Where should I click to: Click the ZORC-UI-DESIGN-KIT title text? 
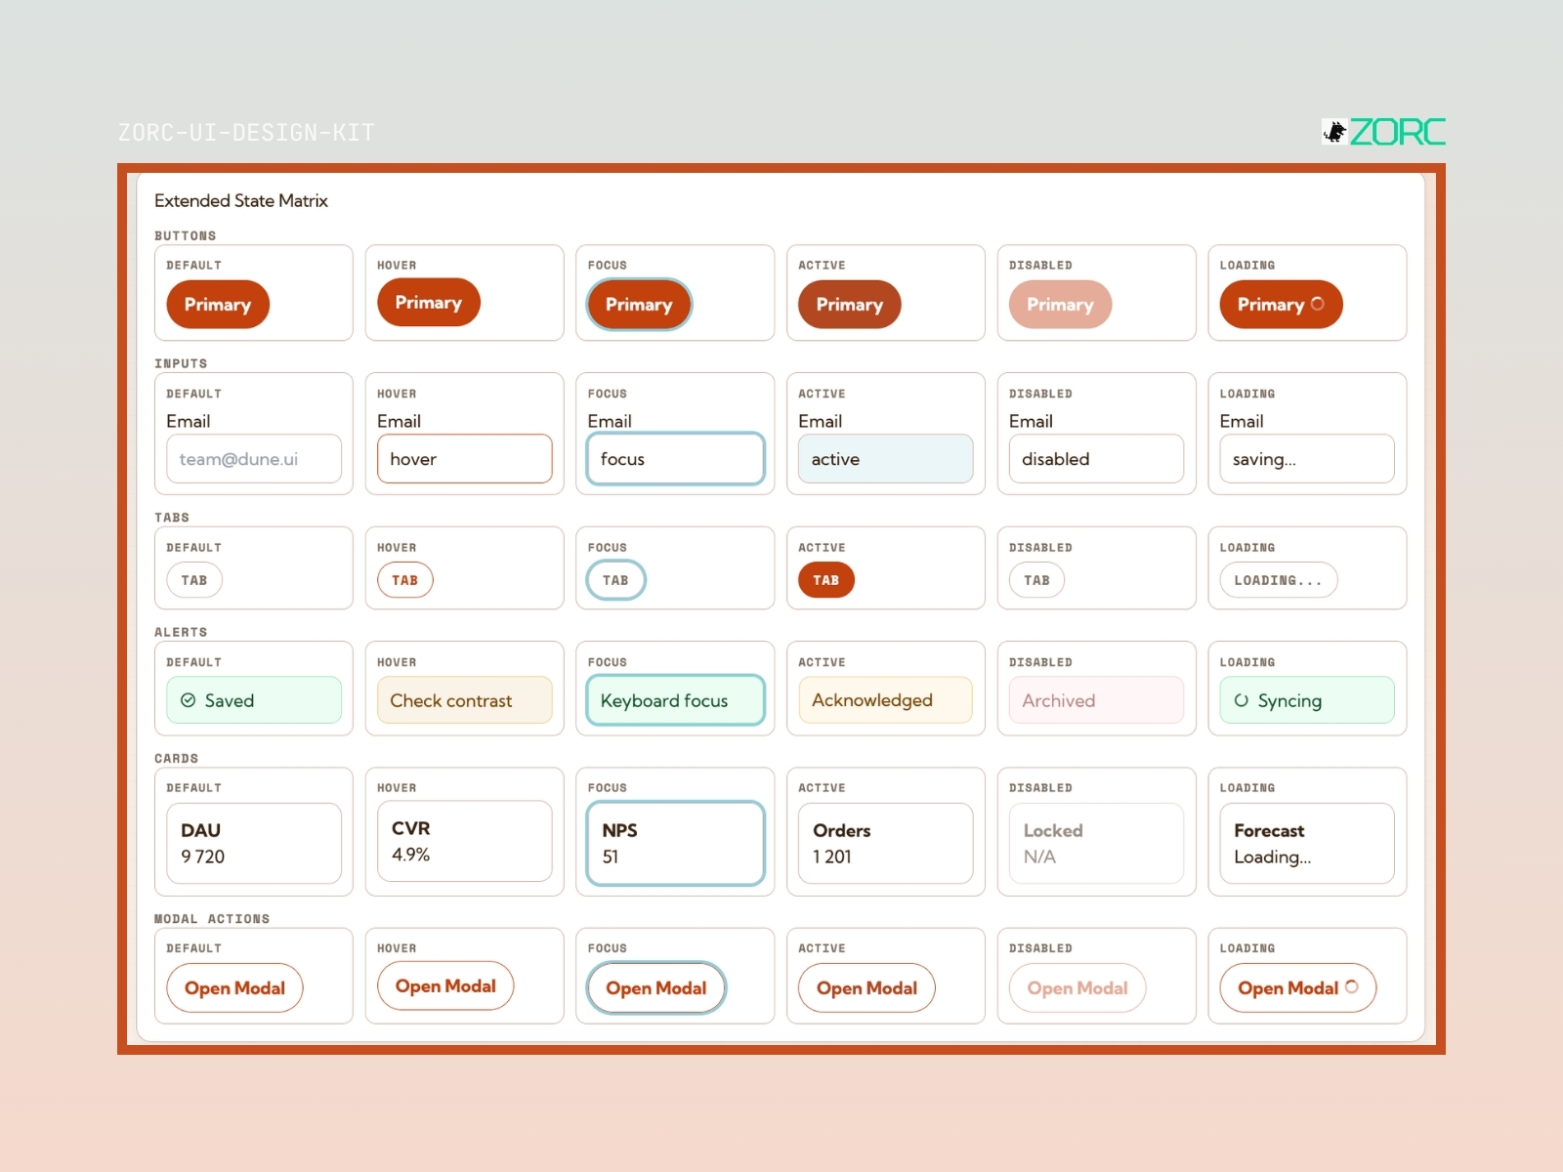246,133
